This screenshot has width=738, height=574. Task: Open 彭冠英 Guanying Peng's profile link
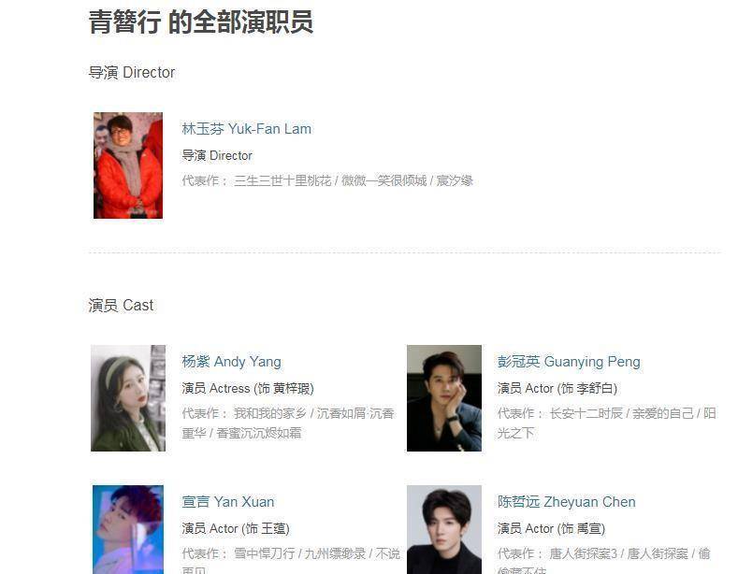569,362
